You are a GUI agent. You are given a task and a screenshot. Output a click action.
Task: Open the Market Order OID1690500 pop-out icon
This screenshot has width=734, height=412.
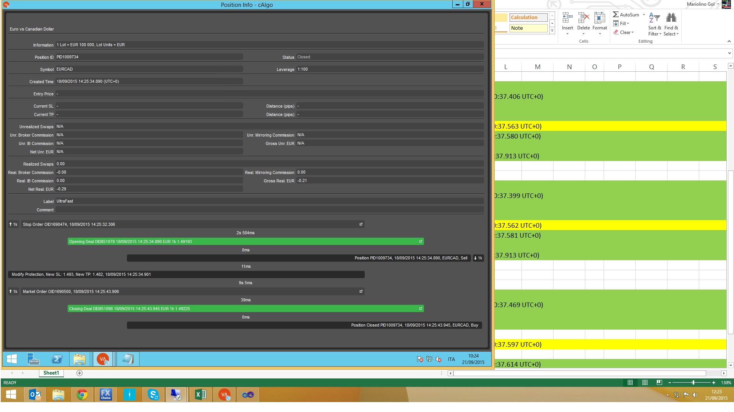click(x=361, y=291)
